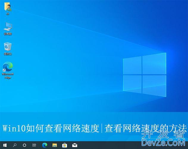Open File Explorer from the taskbar
The height and width of the screenshot is (149, 188).
click(54, 145)
